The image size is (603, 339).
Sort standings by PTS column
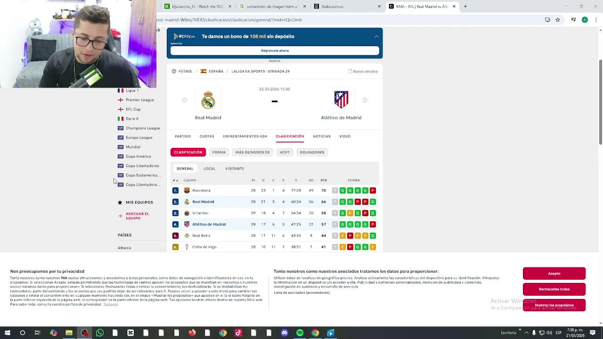click(324, 180)
